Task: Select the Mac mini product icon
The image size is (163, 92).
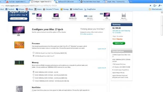Action: [90, 16]
